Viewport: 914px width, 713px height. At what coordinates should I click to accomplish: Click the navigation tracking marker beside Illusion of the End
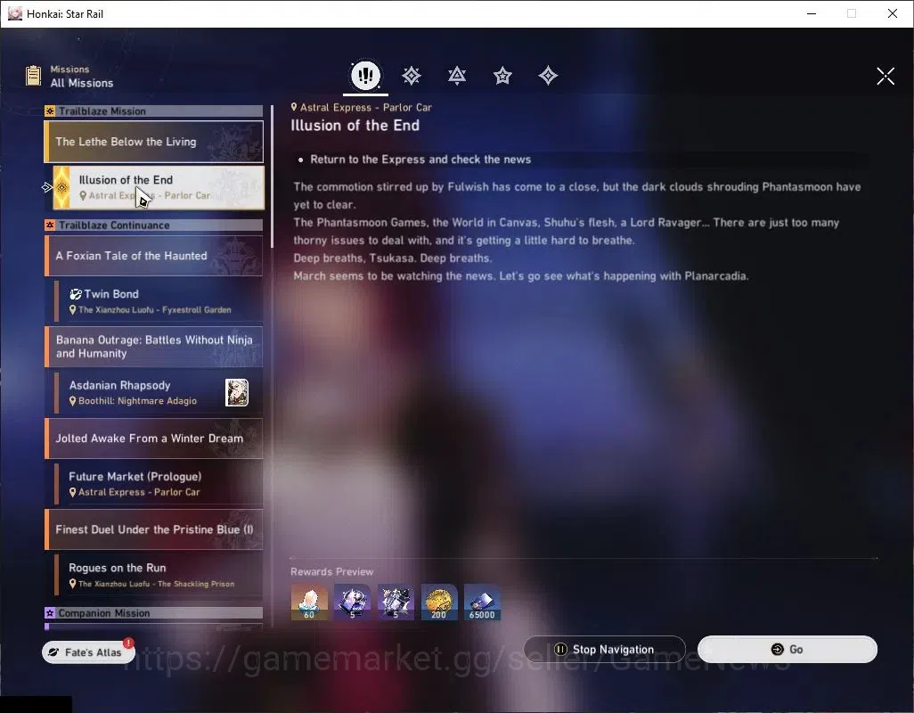pyautogui.click(x=47, y=187)
